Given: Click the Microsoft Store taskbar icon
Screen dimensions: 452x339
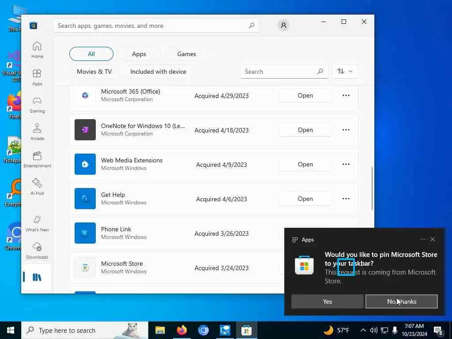Looking at the screenshot, I should pyautogui.click(x=246, y=330).
